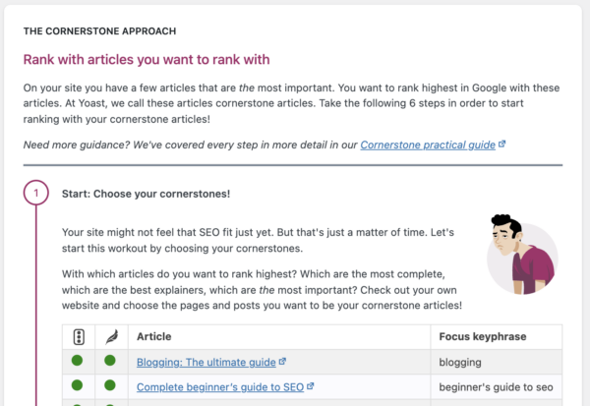Viewport: 590px width, 406px height.
Task: Click 'Start: Choose your cornerstones!' step title
Action: pyautogui.click(x=146, y=194)
